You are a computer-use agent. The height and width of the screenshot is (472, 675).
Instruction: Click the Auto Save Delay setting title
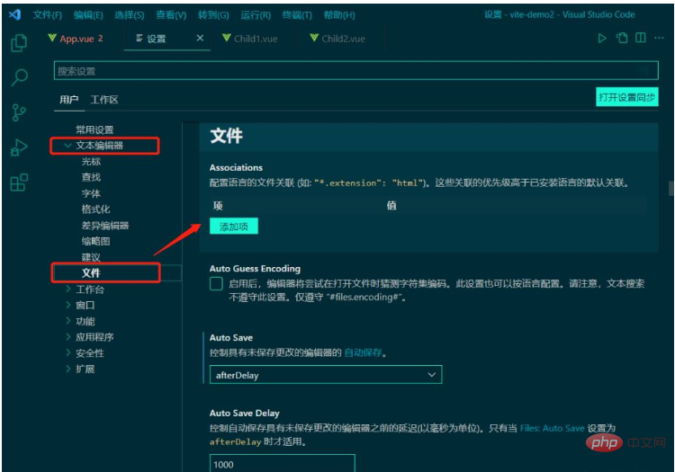click(x=245, y=413)
